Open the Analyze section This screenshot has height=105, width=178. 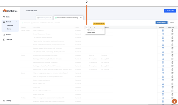(7, 34)
